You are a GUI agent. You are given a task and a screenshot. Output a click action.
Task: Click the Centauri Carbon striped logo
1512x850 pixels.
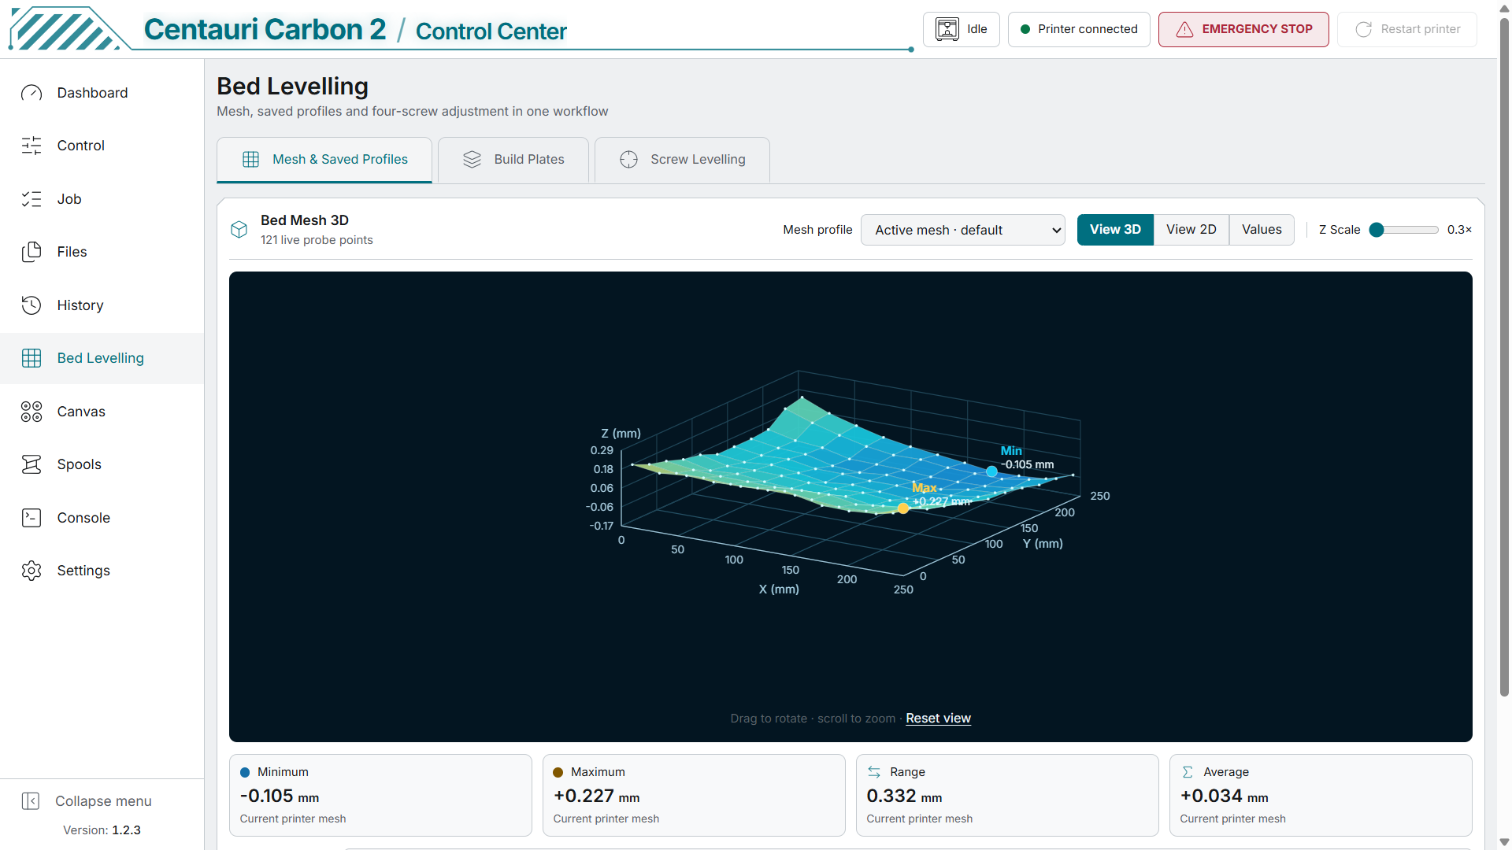point(69,28)
